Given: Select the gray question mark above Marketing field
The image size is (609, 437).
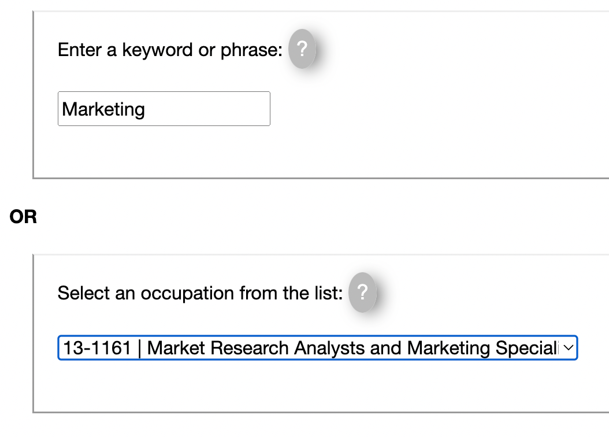Looking at the screenshot, I should tap(302, 50).
